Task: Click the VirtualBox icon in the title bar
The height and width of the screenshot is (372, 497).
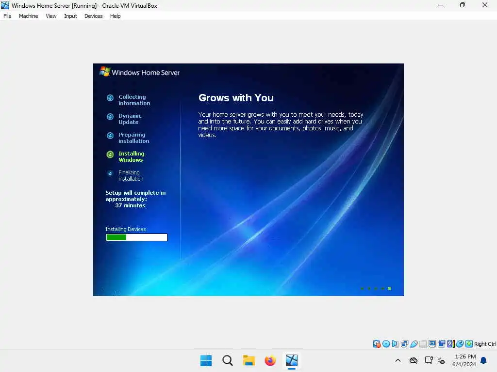Action: coord(5,5)
